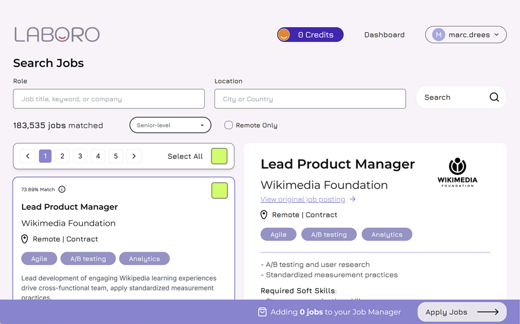The height and width of the screenshot is (324, 520).
Task: Open the View original job posting link
Action: click(303, 199)
